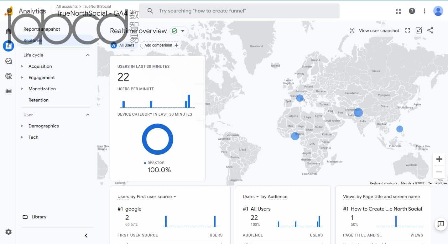Click the map bubble over Nigeria
Screen dimensions: 448x244
(x=295, y=136)
